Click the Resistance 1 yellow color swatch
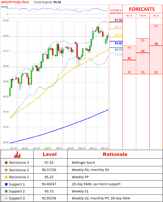This screenshot has width=163, height=202. 6,177
